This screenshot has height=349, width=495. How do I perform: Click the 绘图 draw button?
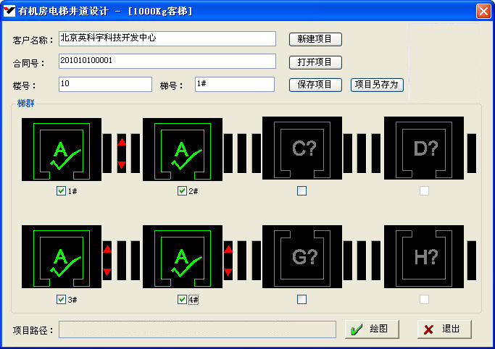[372, 329]
